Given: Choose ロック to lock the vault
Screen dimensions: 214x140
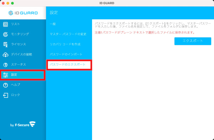Looking at the screenshot, I should 23,95.
